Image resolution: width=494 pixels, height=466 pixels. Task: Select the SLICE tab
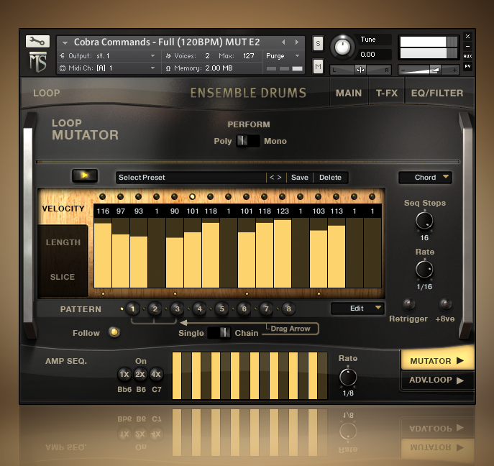point(63,277)
